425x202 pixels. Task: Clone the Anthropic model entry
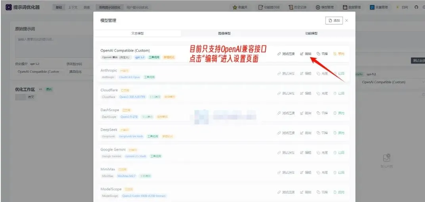[322, 74]
